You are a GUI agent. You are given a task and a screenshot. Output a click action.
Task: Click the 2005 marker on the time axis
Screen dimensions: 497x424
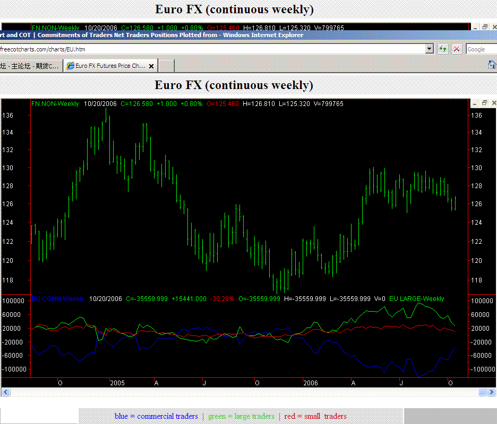(116, 383)
